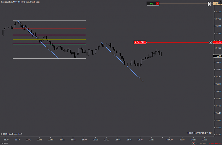Toggle the 'F' fixed scale button
222x145 pixels.
(x=220, y=2)
